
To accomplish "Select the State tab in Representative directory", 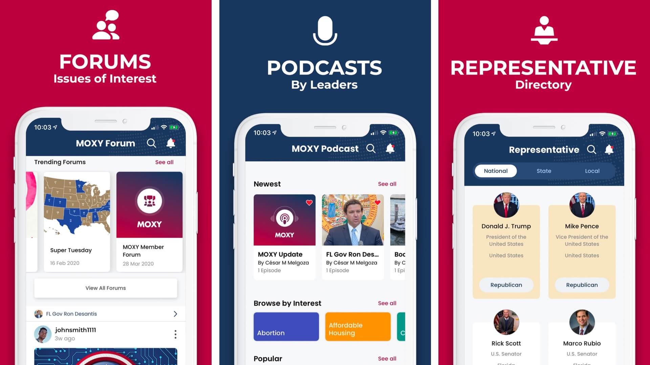I will [x=544, y=171].
